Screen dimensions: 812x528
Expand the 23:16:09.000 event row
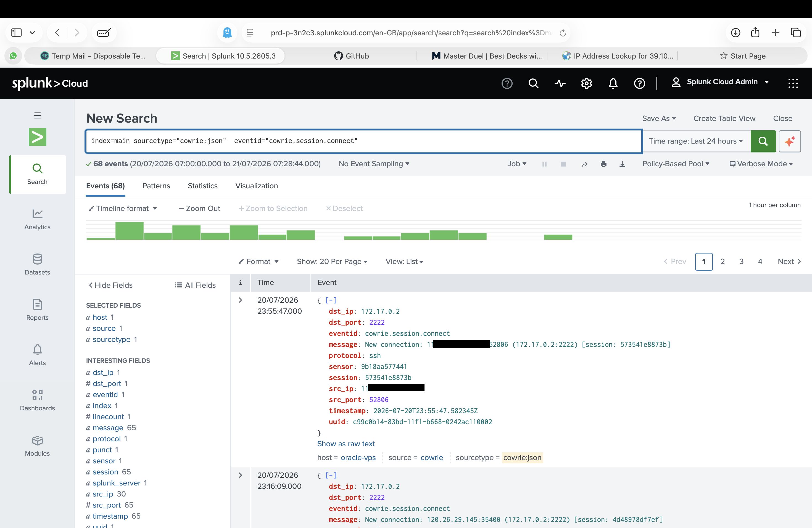tap(240, 476)
